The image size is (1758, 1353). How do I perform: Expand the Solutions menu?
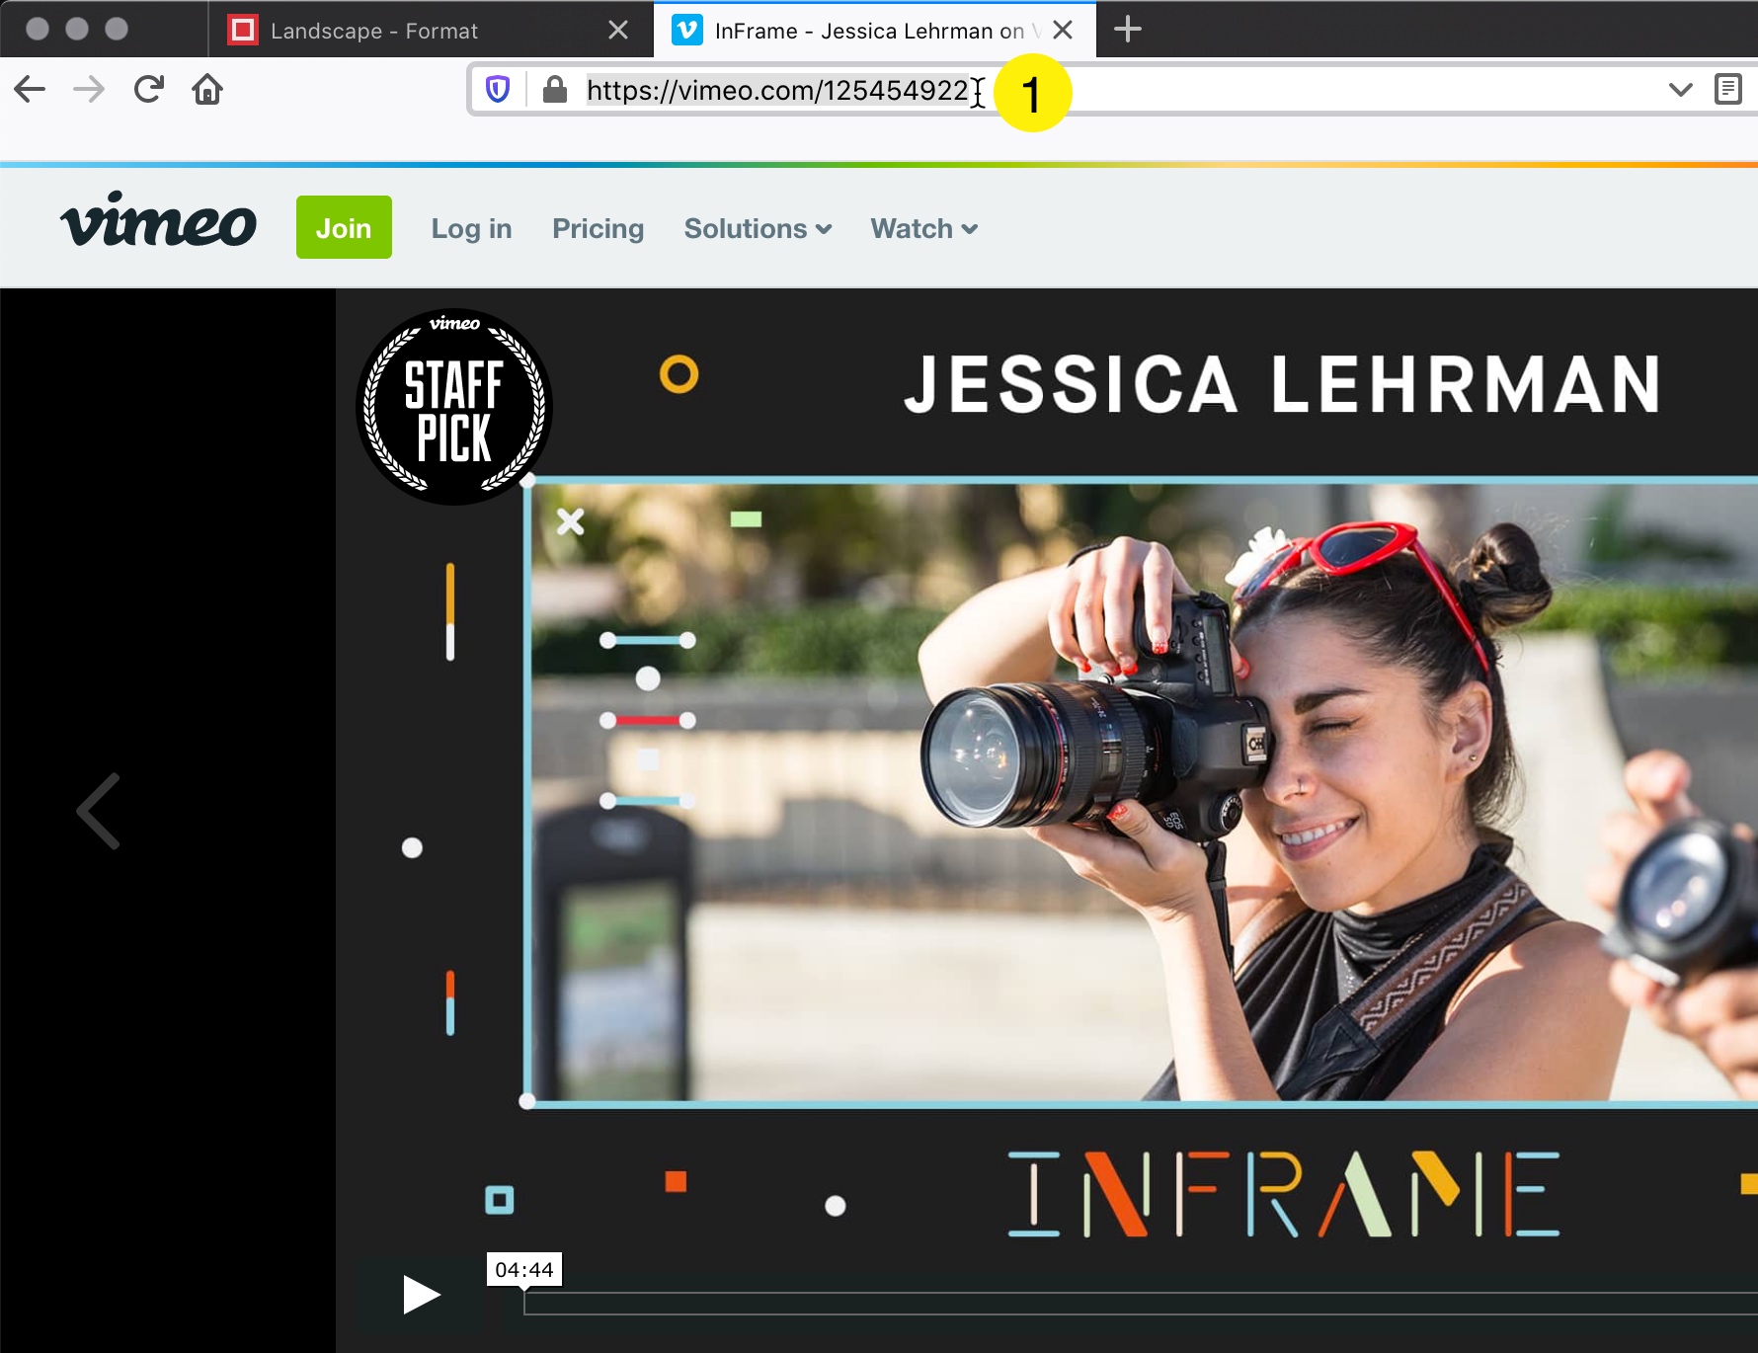(x=758, y=228)
